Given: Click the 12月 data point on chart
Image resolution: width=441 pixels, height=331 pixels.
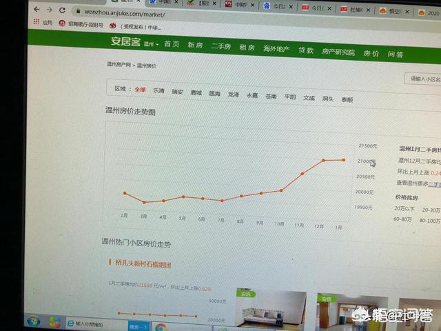Looking at the screenshot, I should 323,161.
